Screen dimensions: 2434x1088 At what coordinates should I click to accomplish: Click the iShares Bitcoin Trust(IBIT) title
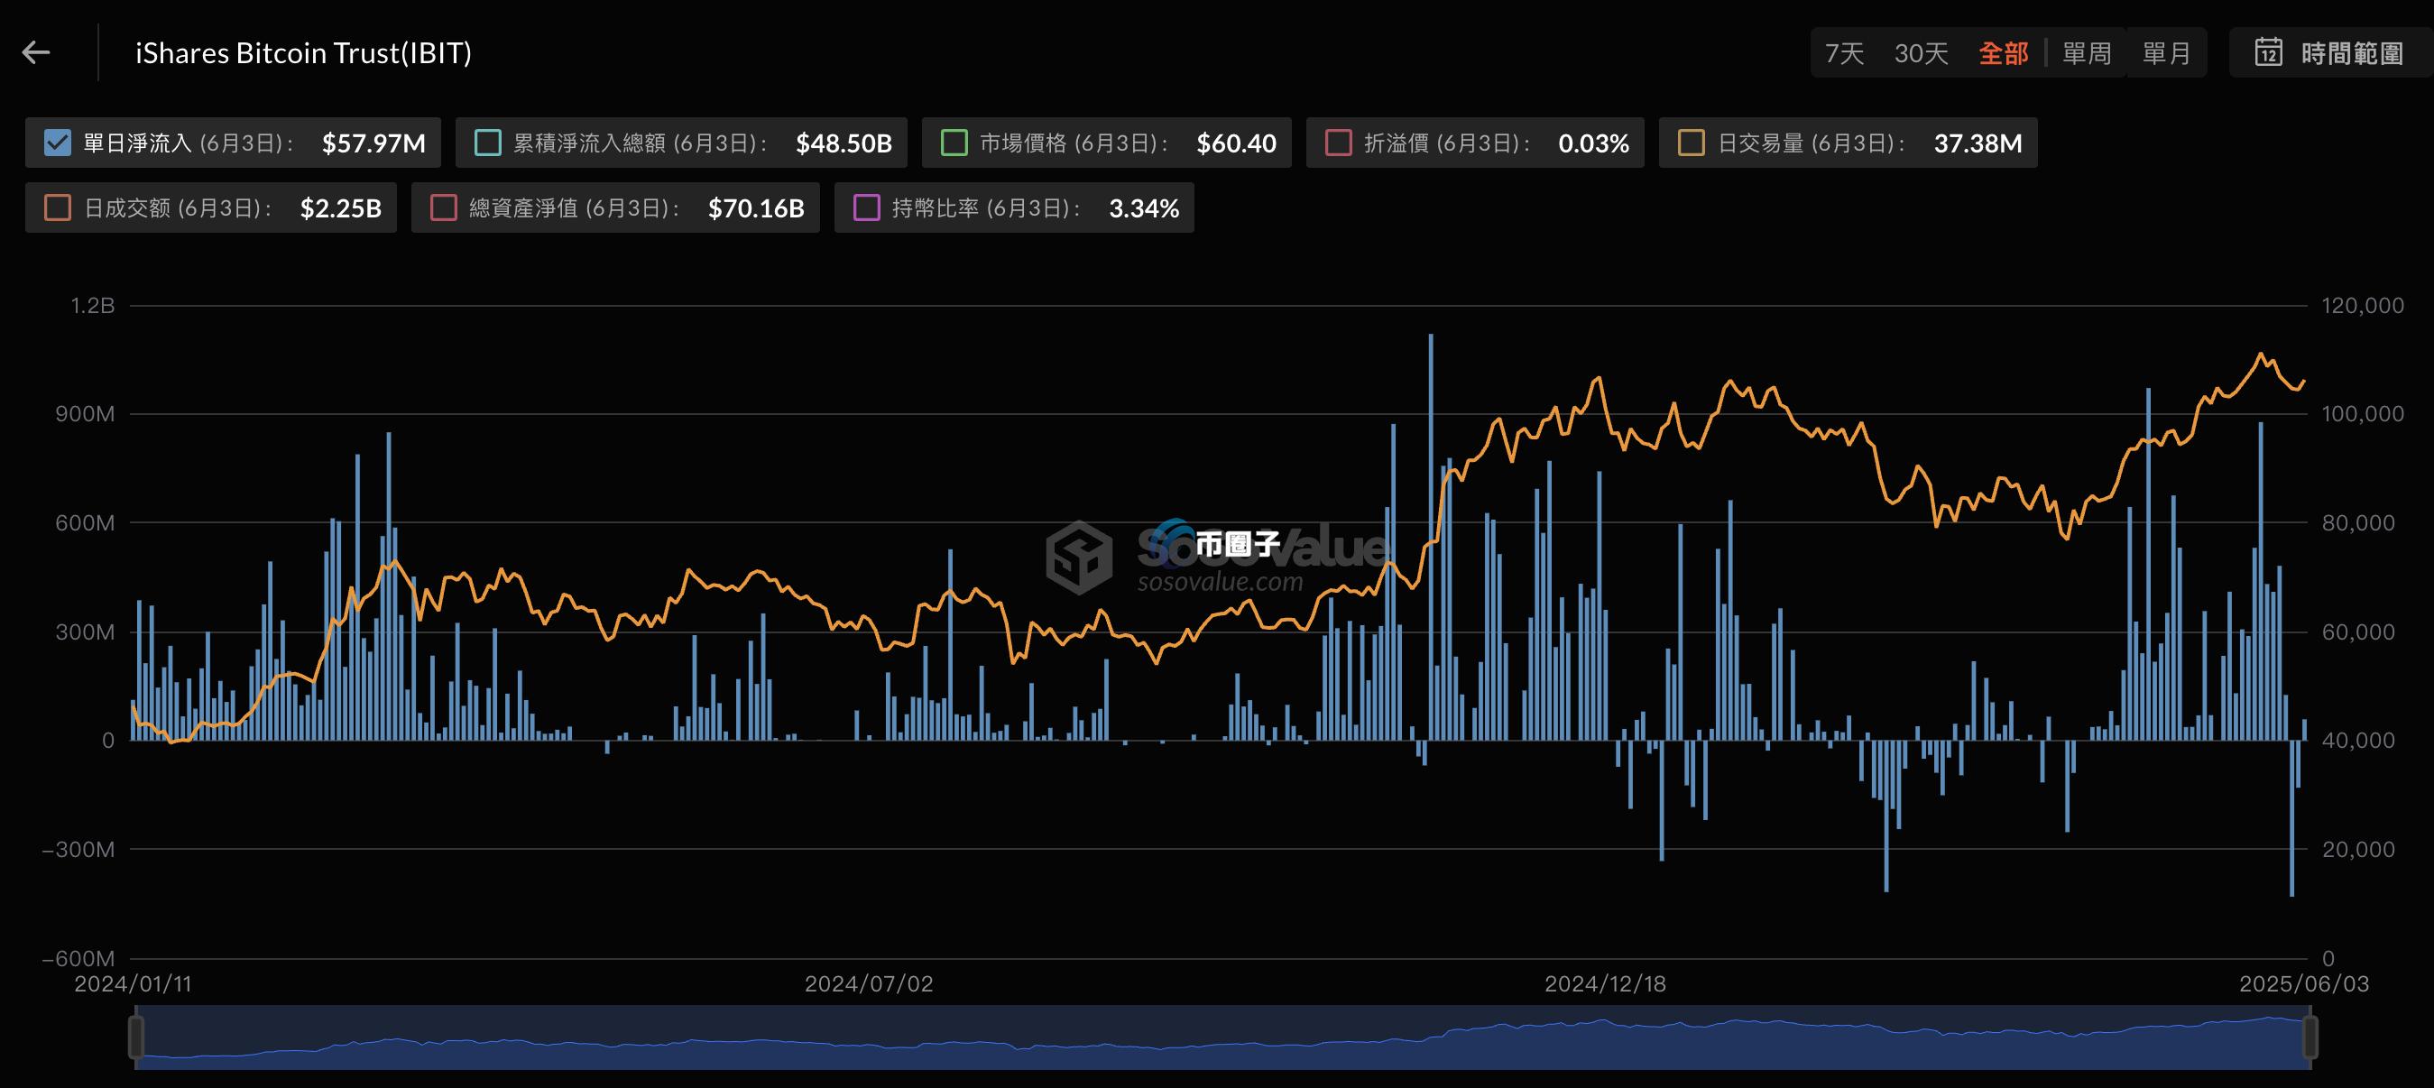303,53
